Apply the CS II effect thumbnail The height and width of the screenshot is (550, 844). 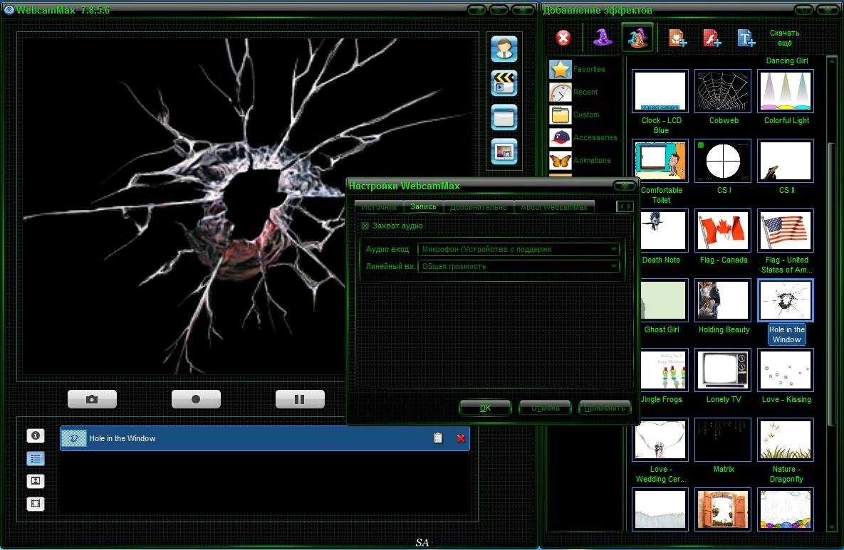tap(786, 161)
